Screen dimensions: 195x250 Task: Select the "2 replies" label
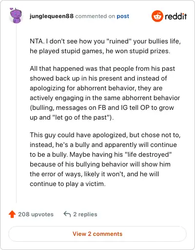pos(85,214)
